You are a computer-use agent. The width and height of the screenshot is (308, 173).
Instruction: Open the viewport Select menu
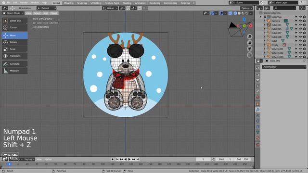(x=37, y=13)
